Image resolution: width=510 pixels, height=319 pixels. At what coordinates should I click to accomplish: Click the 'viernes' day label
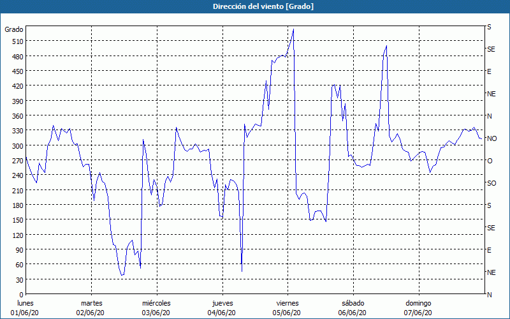pyautogui.click(x=288, y=304)
